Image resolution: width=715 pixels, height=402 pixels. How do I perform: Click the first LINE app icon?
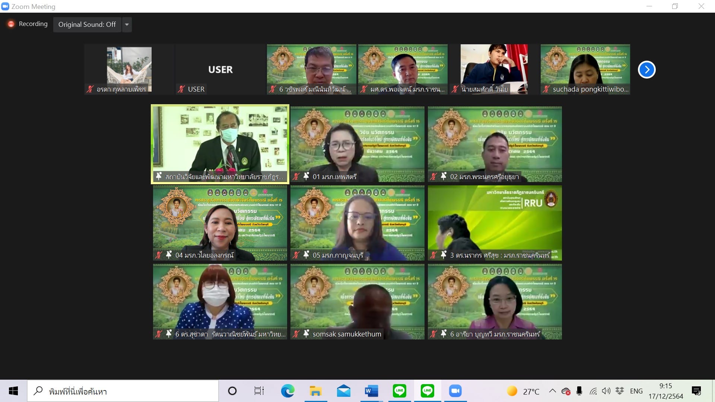(399, 391)
